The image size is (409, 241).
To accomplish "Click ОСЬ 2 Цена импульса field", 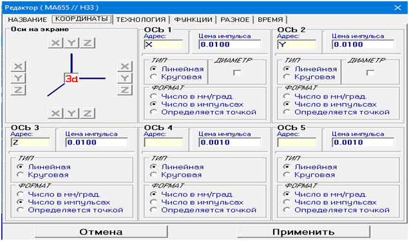I will click(363, 44).
